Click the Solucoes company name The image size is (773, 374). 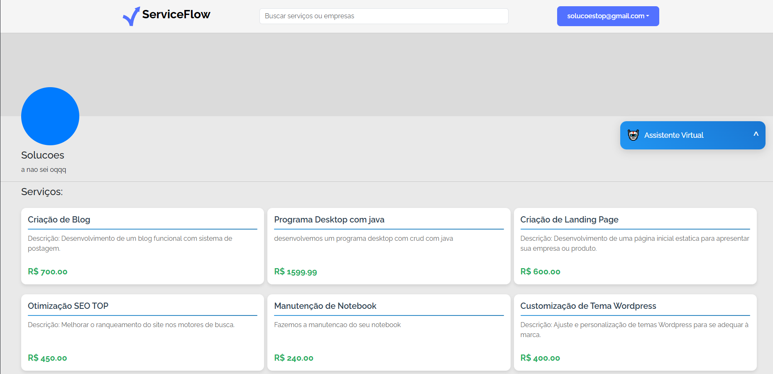coord(43,155)
